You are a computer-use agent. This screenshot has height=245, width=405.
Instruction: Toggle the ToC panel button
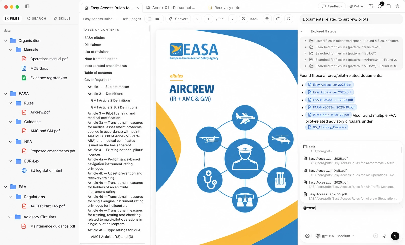point(154,19)
